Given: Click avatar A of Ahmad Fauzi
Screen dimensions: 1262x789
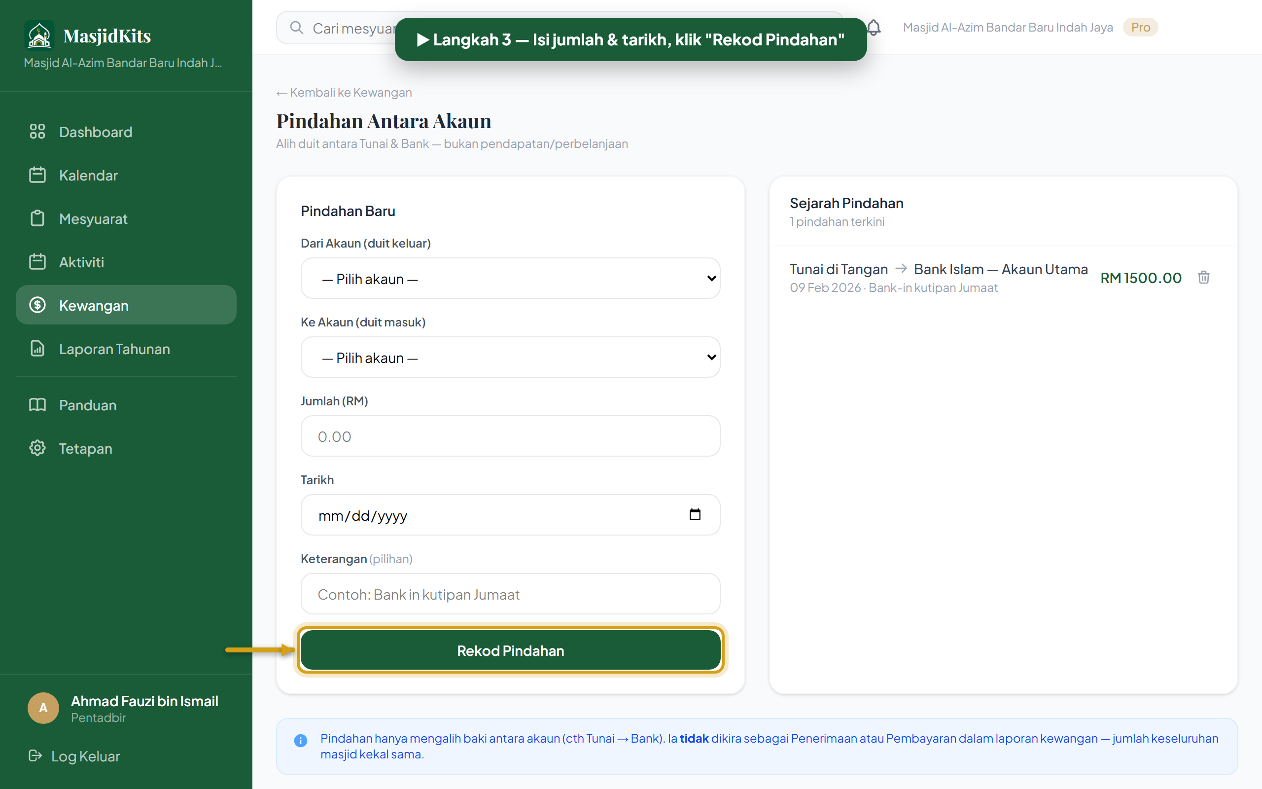Looking at the screenshot, I should (x=43, y=708).
